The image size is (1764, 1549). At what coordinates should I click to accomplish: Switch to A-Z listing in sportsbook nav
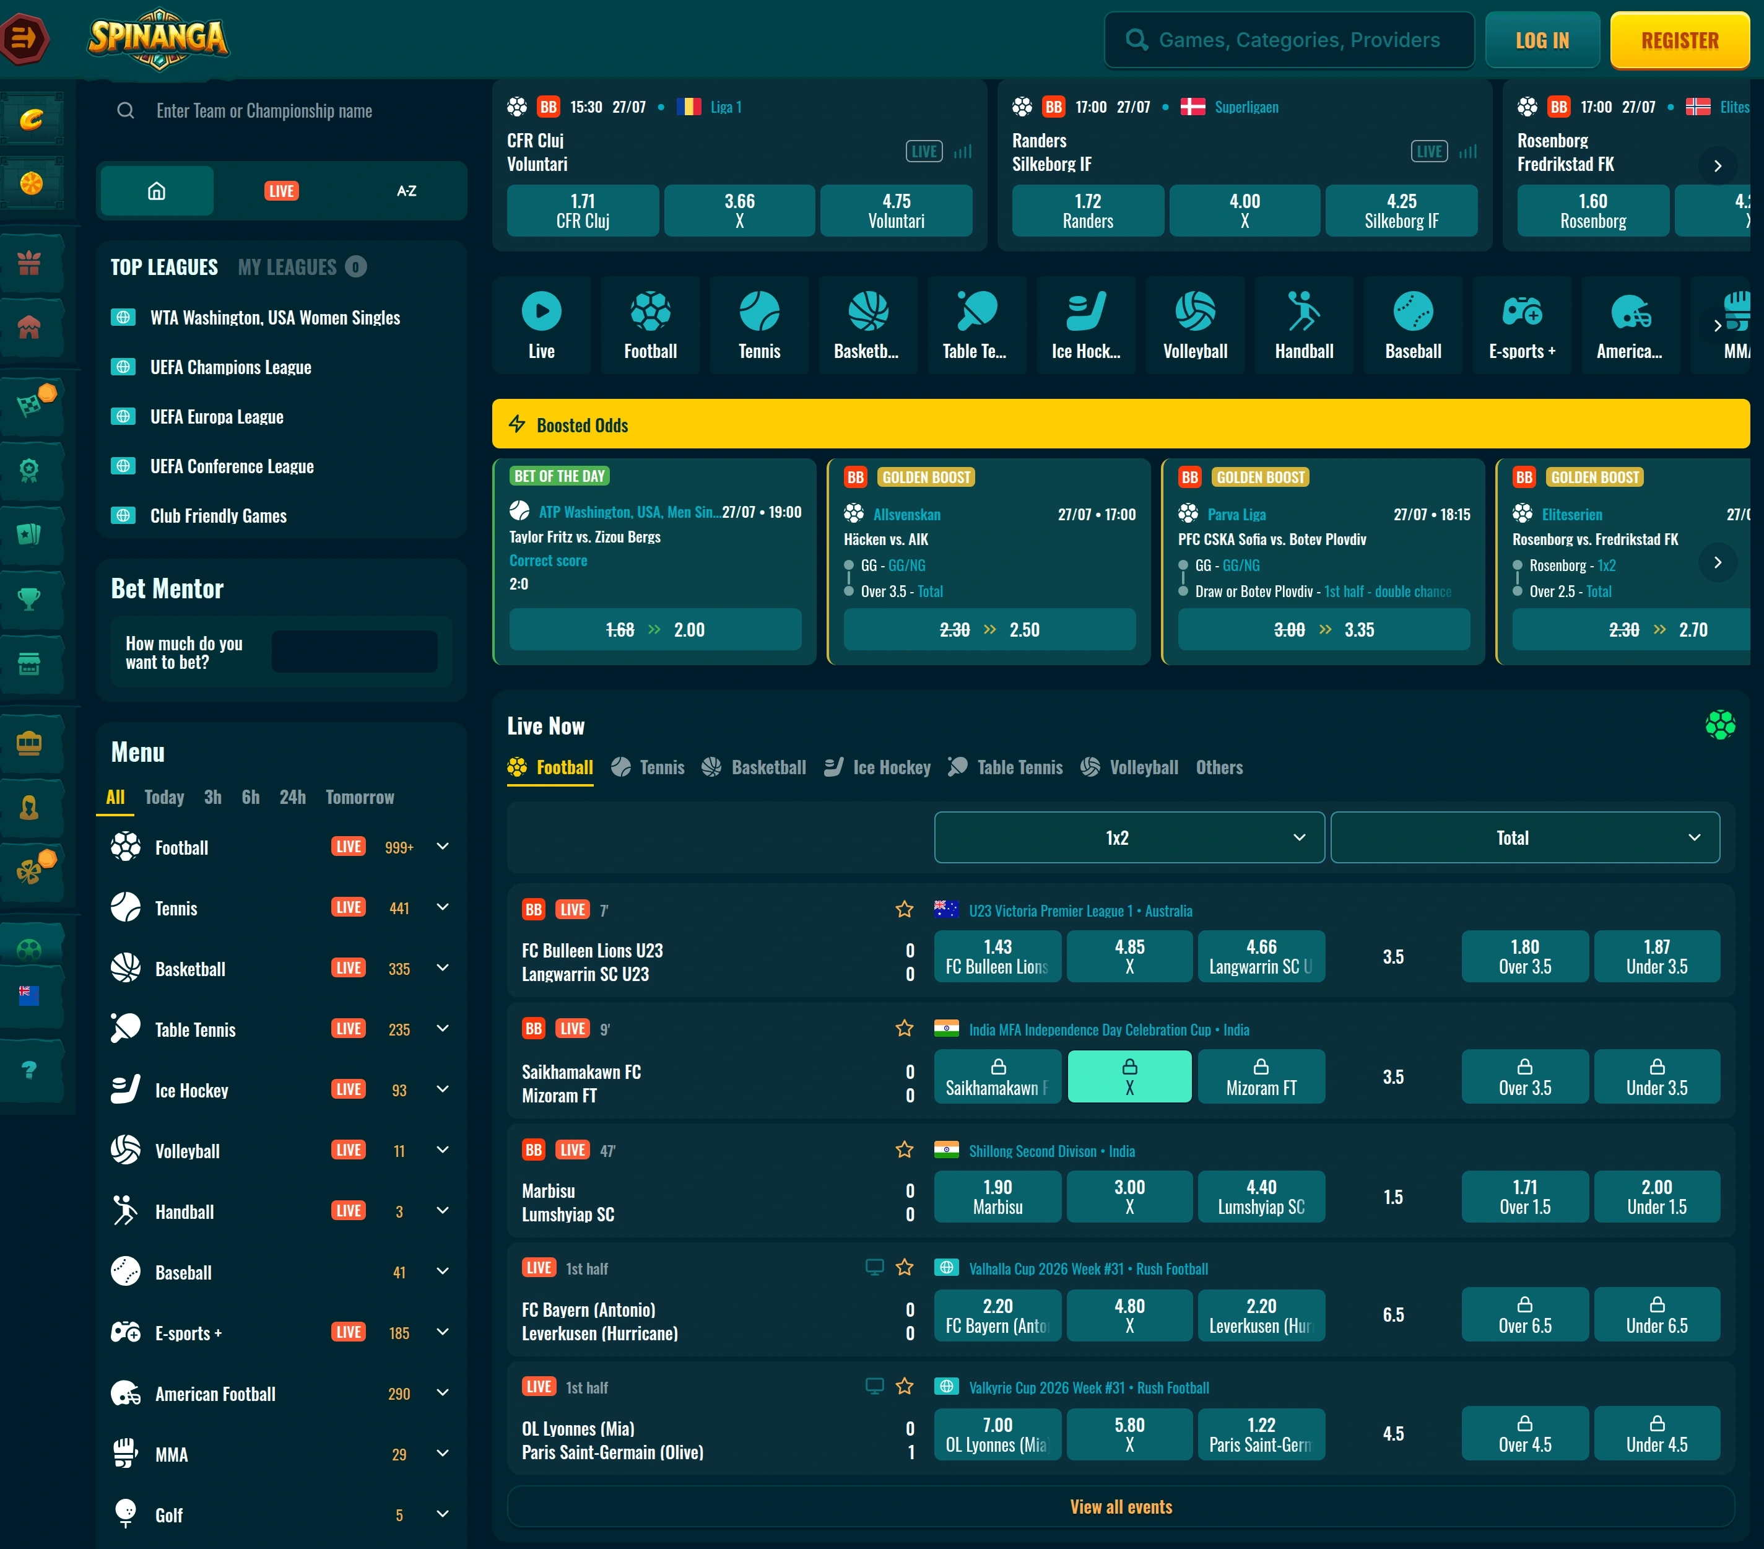tap(406, 191)
